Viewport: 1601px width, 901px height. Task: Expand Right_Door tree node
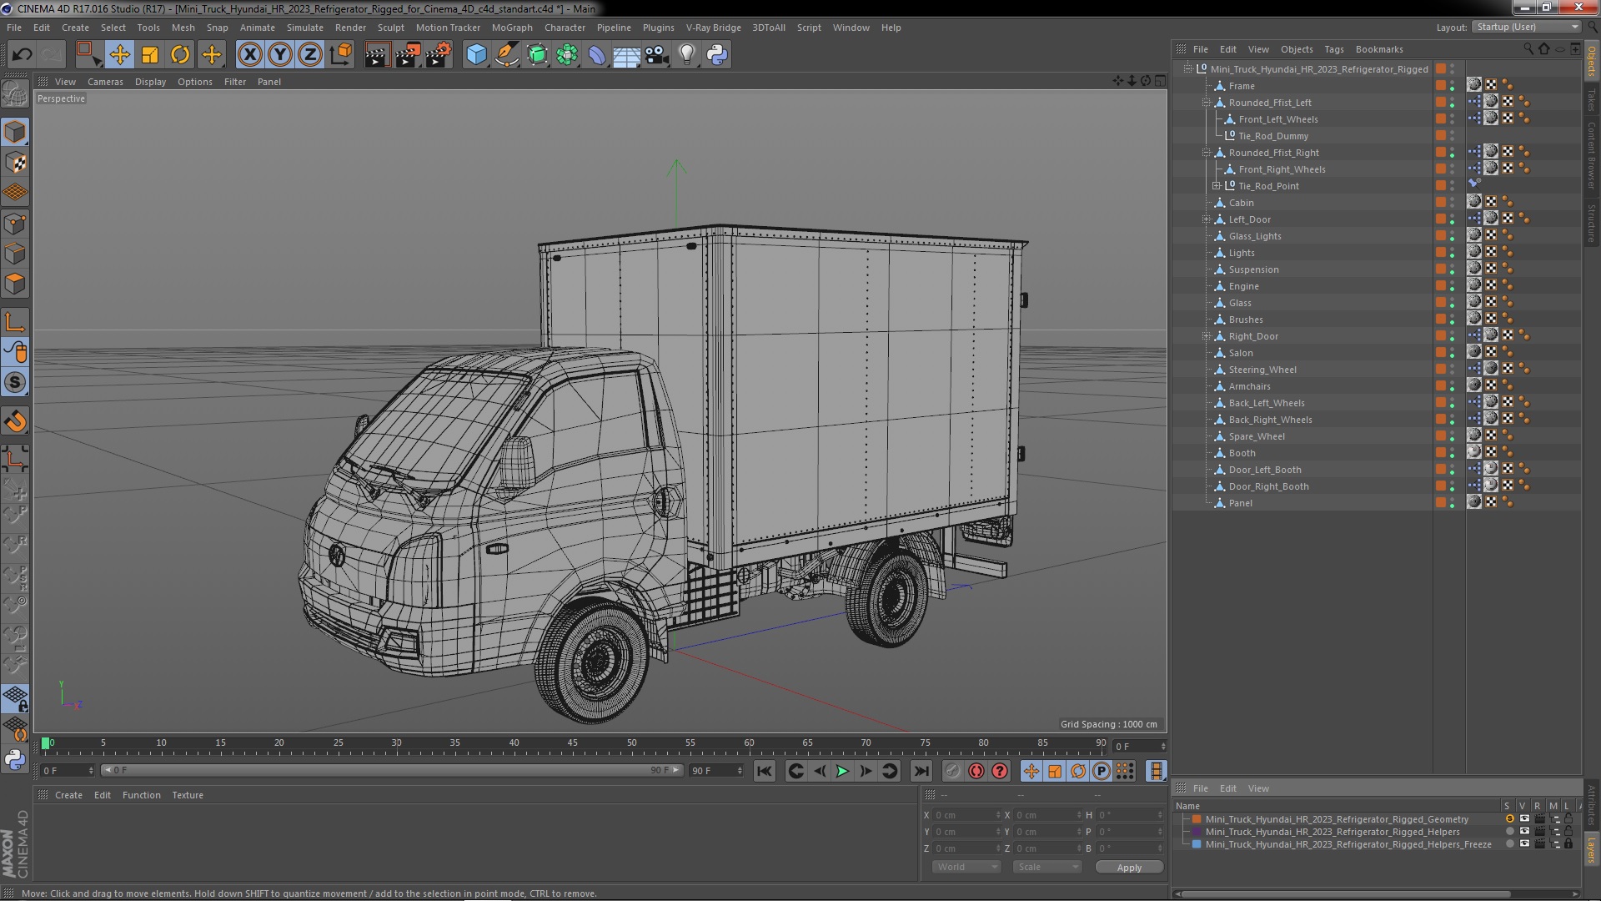pyautogui.click(x=1206, y=336)
